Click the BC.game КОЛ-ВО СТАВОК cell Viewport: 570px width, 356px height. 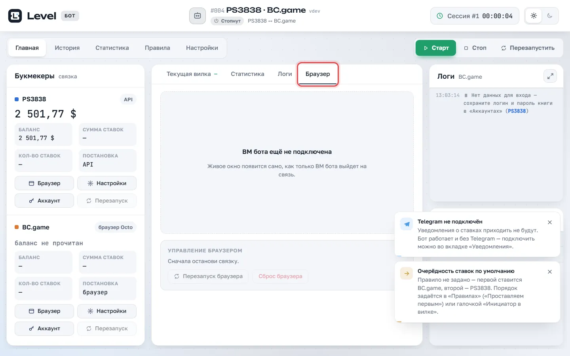click(44, 288)
